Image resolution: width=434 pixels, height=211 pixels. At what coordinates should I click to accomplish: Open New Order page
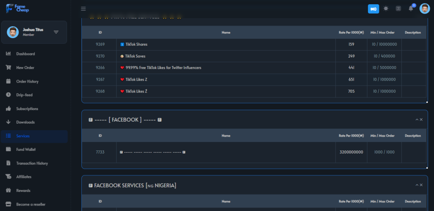pos(25,68)
